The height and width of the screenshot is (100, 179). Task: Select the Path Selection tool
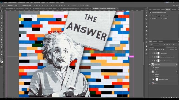point(2,49)
